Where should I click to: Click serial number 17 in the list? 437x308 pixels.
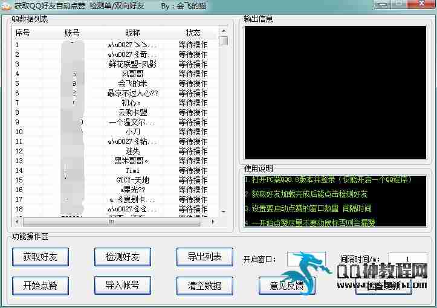pyautogui.click(x=19, y=199)
